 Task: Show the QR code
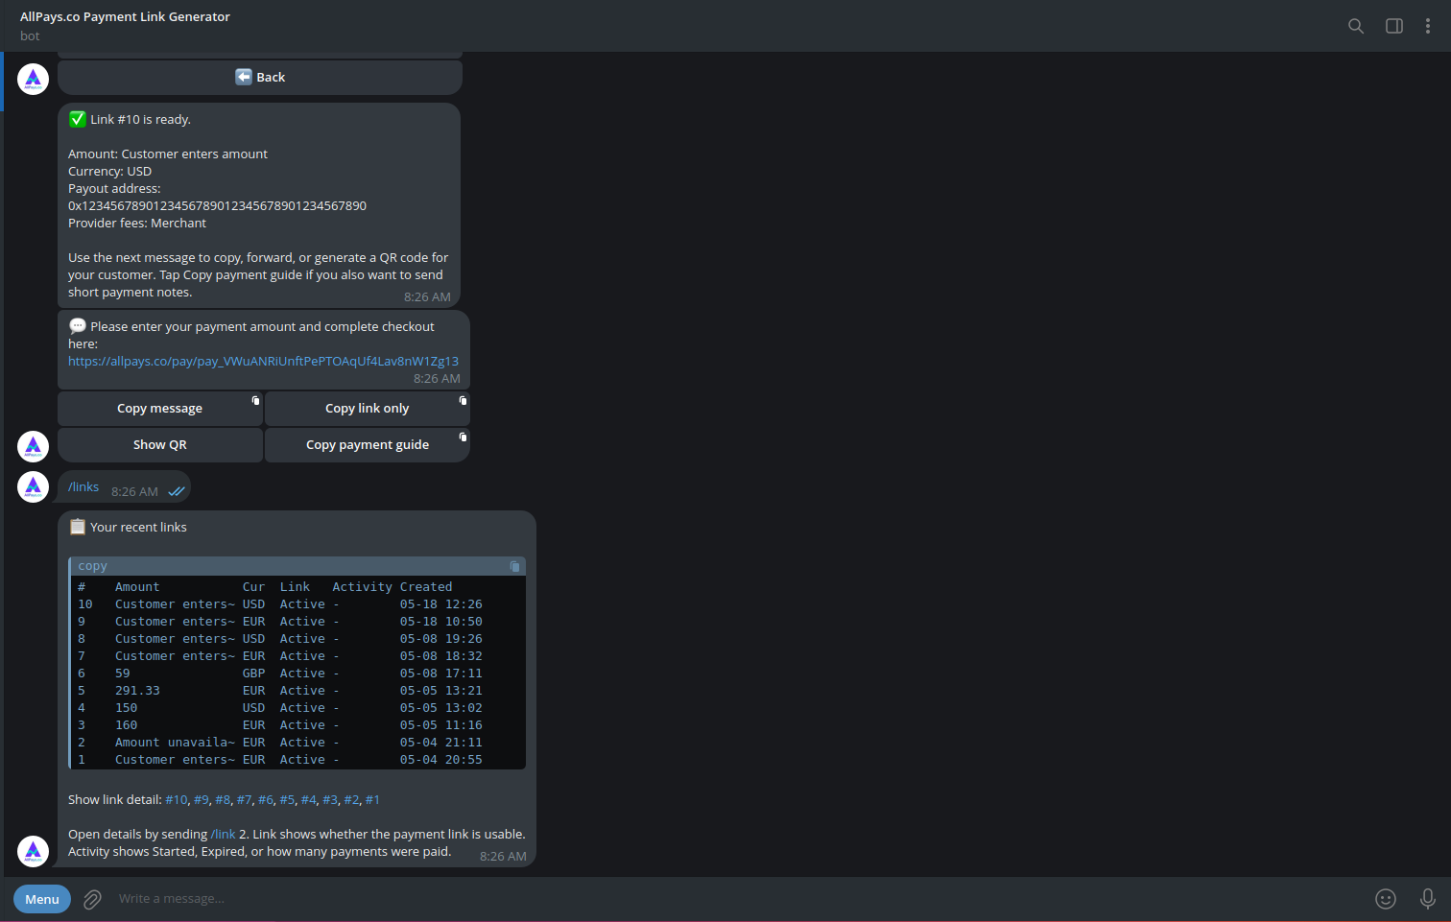point(160,444)
